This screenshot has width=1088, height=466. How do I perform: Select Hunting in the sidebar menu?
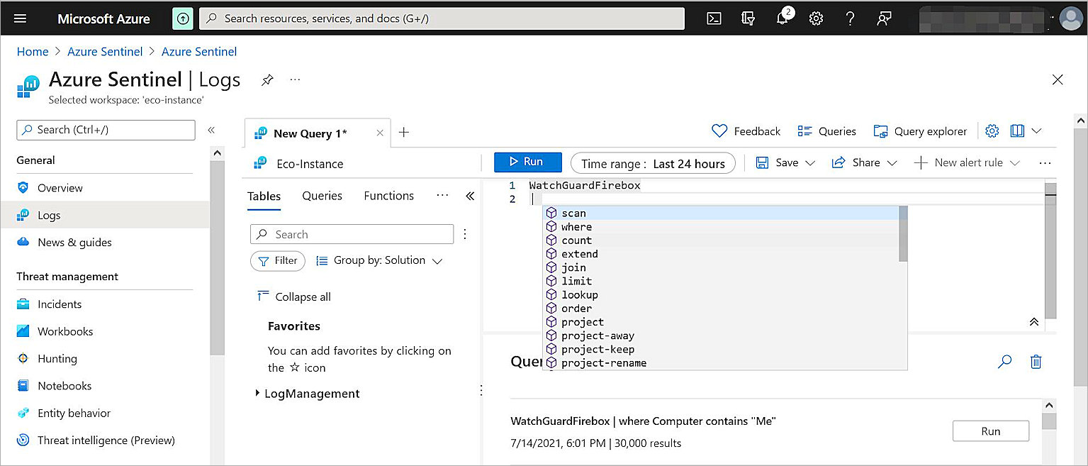click(57, 359)
